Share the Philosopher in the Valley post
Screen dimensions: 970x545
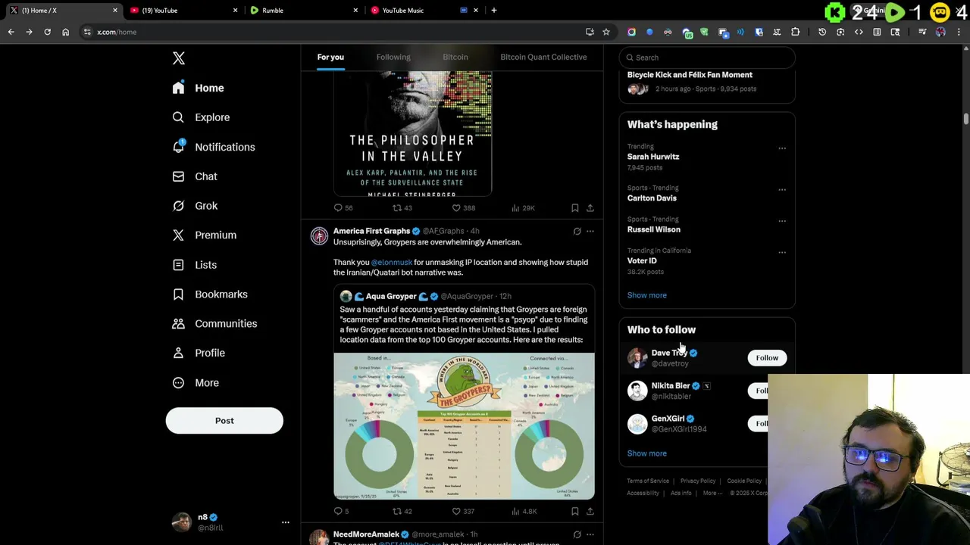point(590,207)
